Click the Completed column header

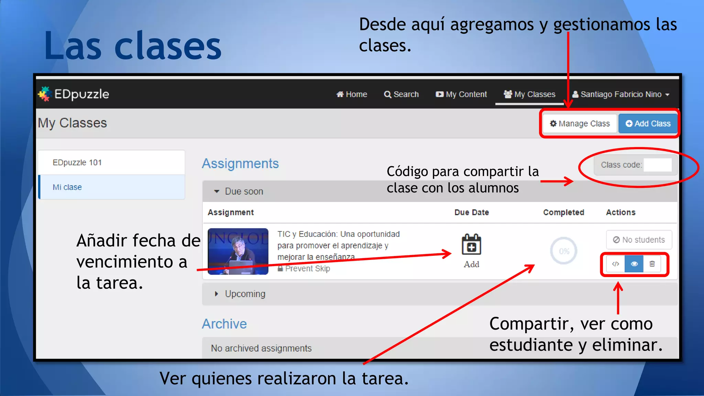(564, 212)
